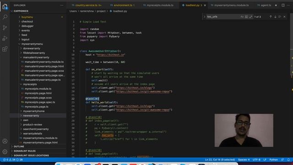The image size is (293, 165).
Task: Open manualentrywarranty.module.ts file
Action: click(44, 62)
